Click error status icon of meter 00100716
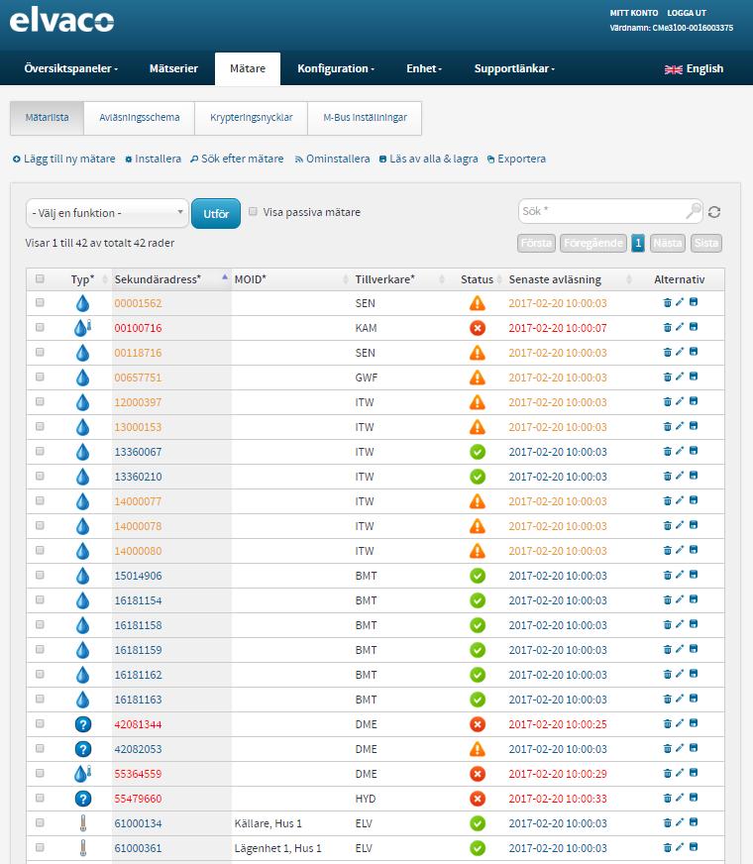 [478, 328]
